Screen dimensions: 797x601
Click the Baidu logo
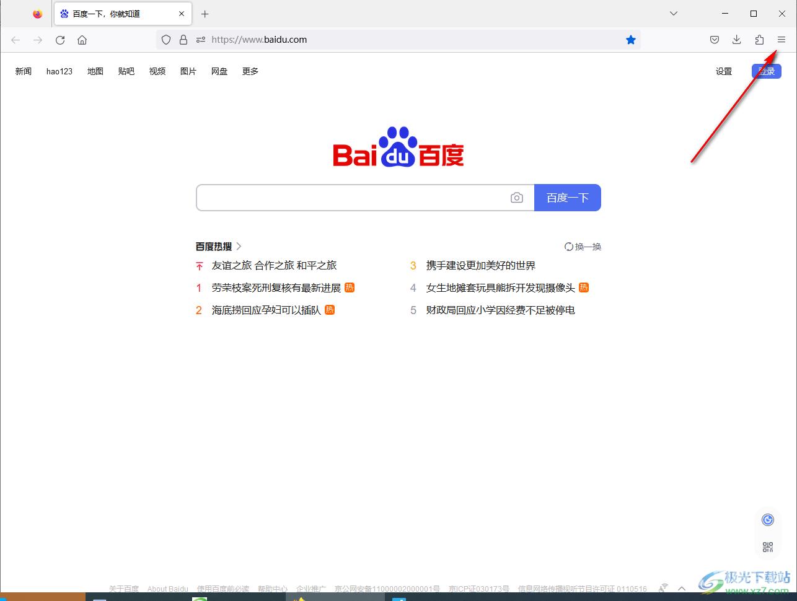pos(398,147)
